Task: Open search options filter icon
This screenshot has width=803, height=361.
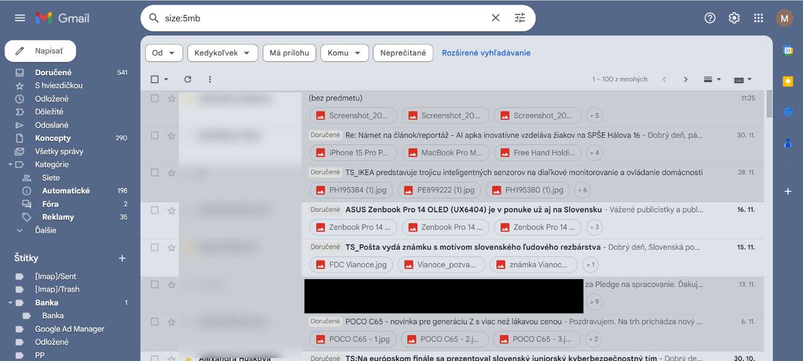Action: click(520, 18)
